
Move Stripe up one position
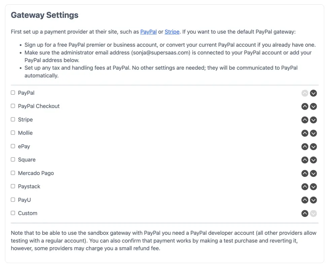click(x=305, y=120)
